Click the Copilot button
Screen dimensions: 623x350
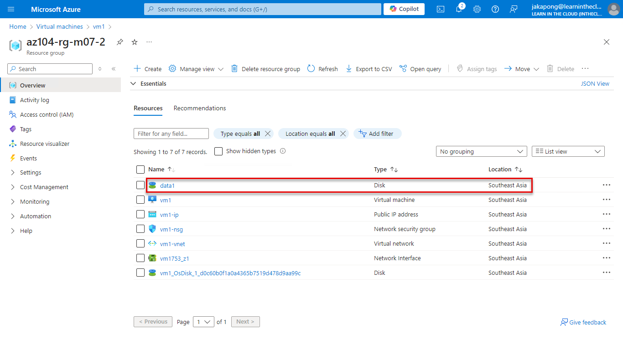404,9
